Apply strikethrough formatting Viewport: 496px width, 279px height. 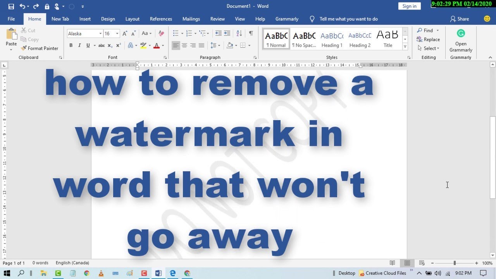click(x=102, y=45)
